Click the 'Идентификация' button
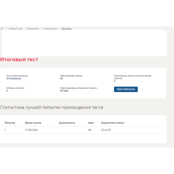This screenshot has height=174, width=174. click(126, 89)
